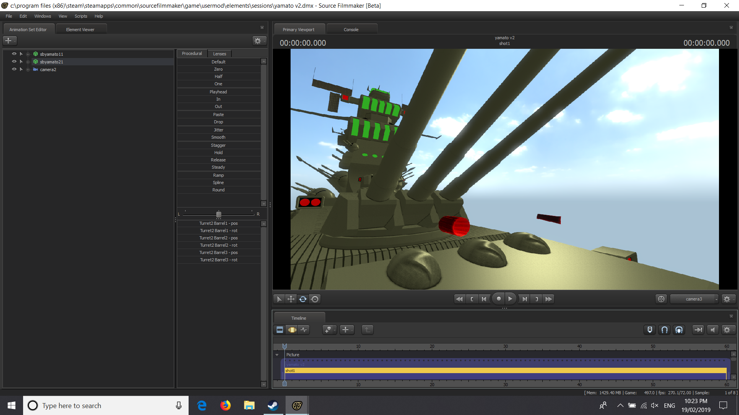Click the crosshair icon beside camera3
The width and height of the screenshot is (739, 415).
[661, 299]
